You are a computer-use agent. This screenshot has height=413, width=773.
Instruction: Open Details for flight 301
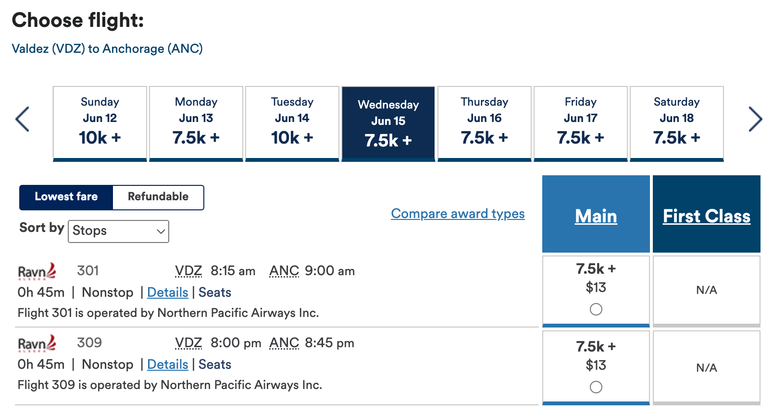pyautogui.click(x=167, y=292)
